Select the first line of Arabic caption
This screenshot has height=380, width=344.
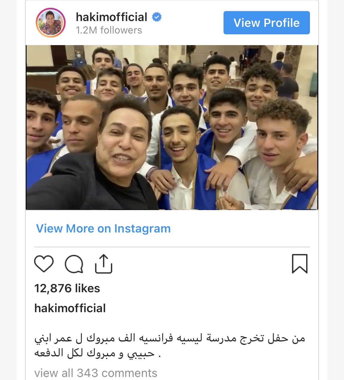point(170,338)
